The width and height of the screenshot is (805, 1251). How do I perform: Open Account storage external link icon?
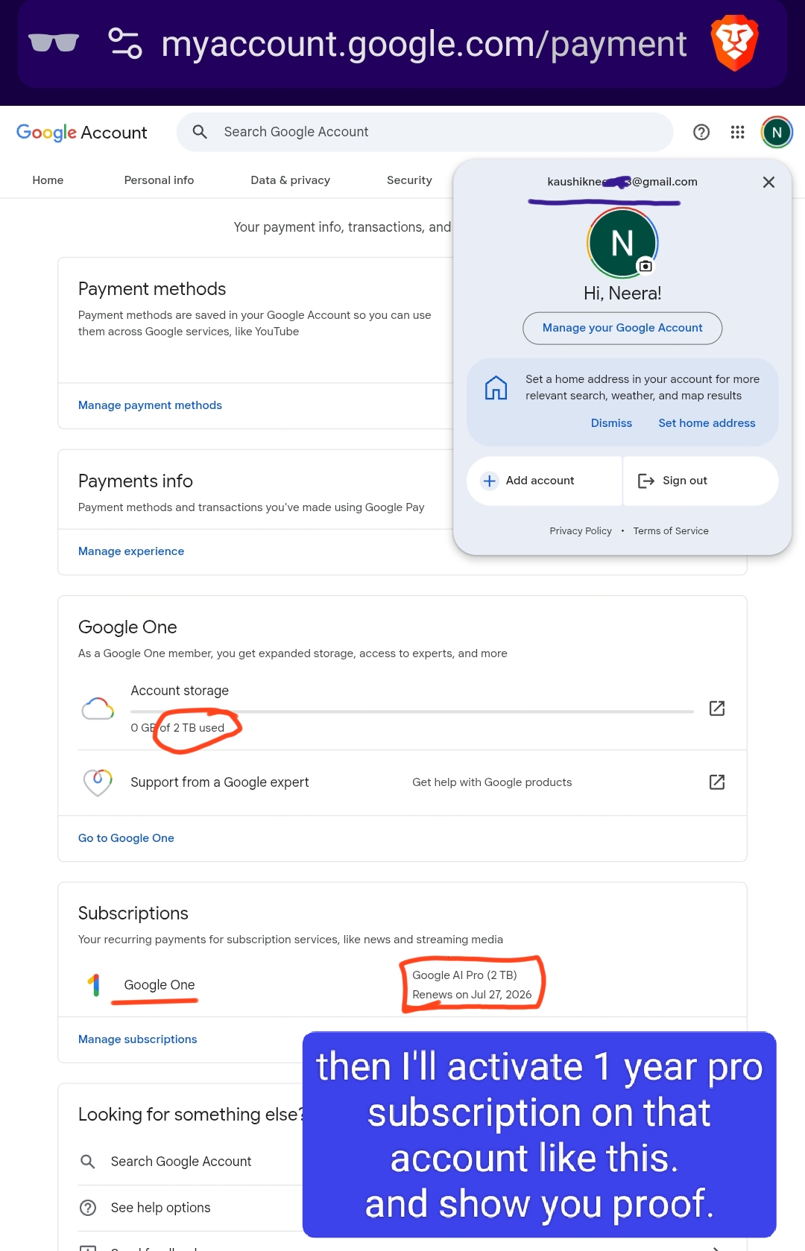click(x=717, y=708)
